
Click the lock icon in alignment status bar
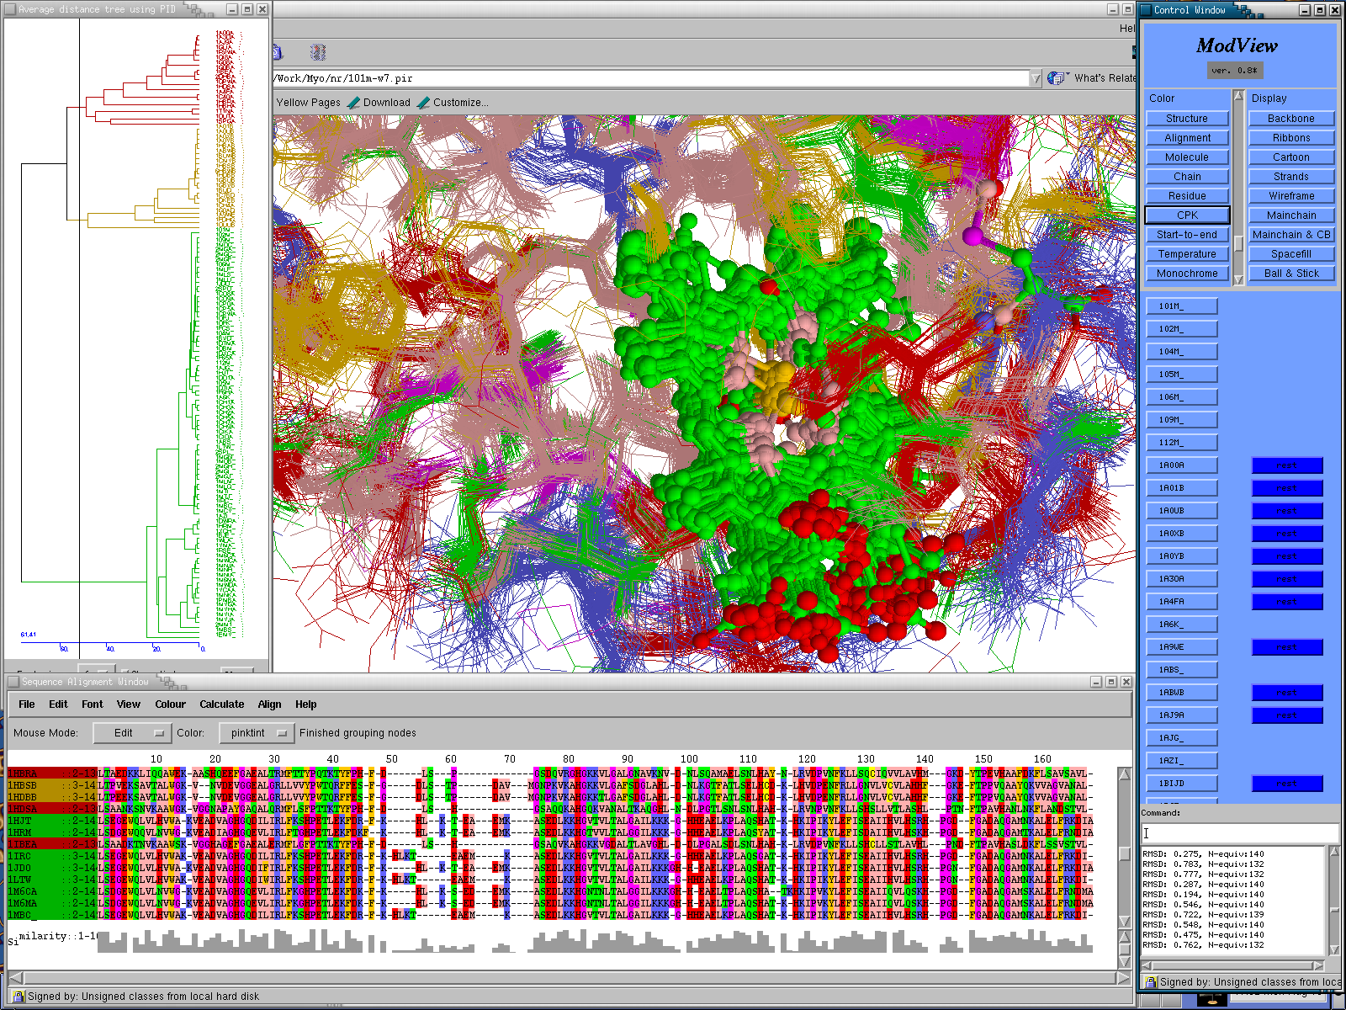[x=19, y=997]
